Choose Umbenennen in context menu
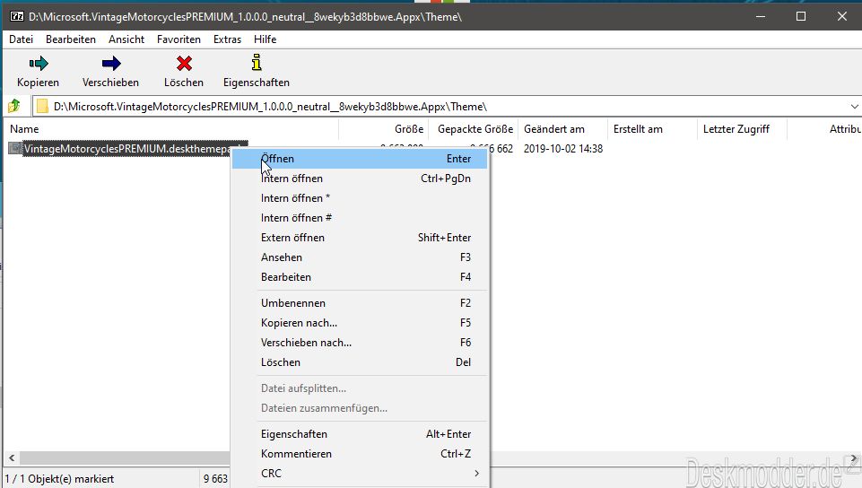862x488 pixels. pos(360,303)
